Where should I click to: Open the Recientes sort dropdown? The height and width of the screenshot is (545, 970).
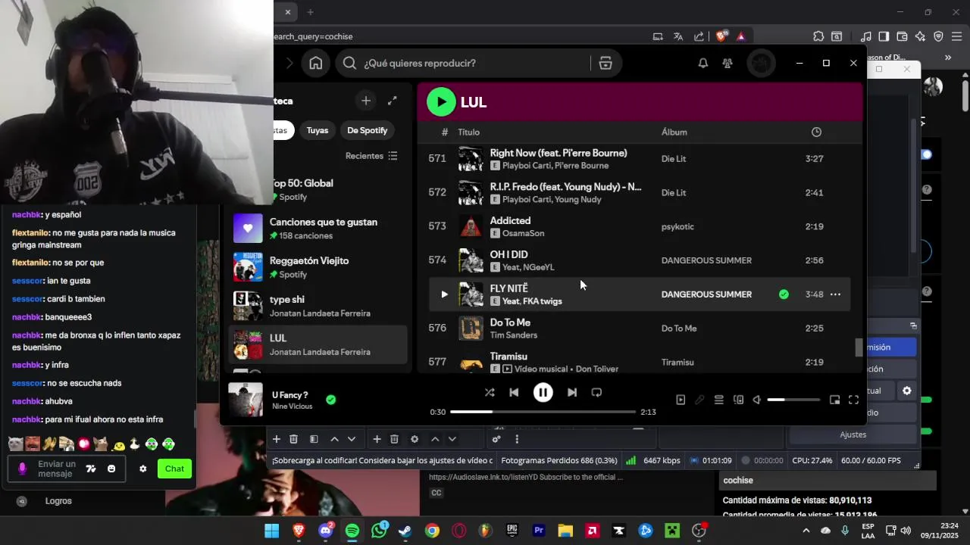coord(371,156)
